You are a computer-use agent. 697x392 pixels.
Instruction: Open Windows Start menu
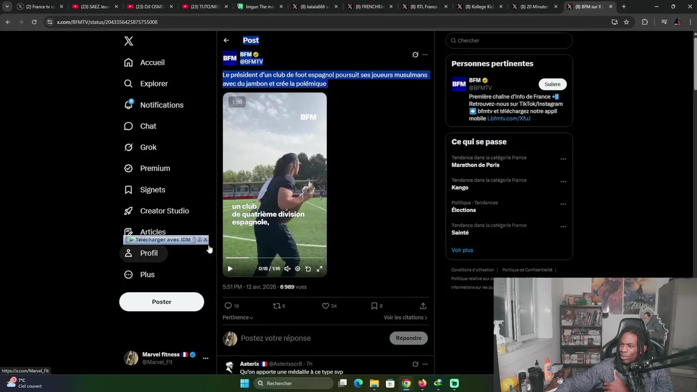pos(244,383)
